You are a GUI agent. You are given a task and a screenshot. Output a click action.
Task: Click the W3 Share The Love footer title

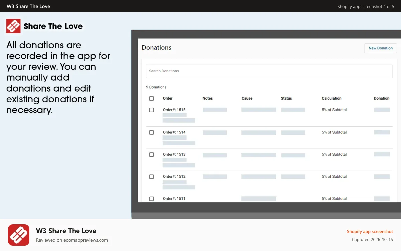66,231
